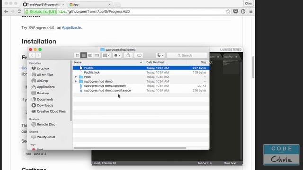Viewport: 303px width, 170px height.
Task: Sort Finder list by Date Modified
Action: tap(165, 62)
